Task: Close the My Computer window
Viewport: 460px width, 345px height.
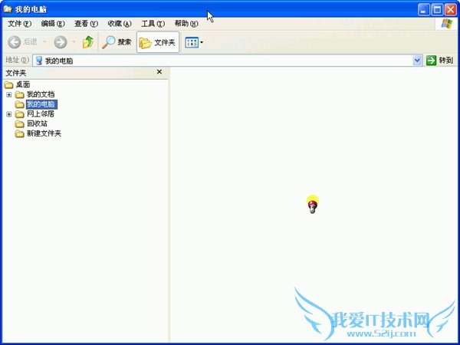Action: [450, 10]
